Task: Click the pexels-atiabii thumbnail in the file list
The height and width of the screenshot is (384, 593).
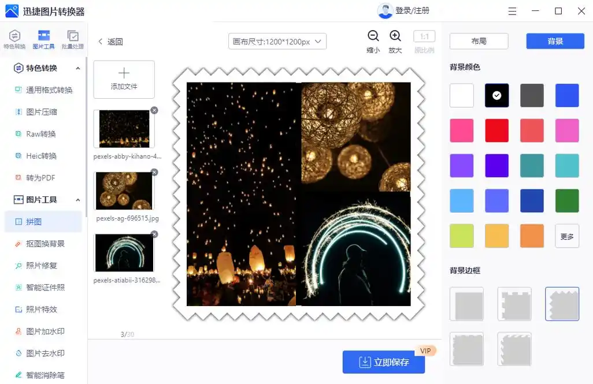Action: click(124, 252)
